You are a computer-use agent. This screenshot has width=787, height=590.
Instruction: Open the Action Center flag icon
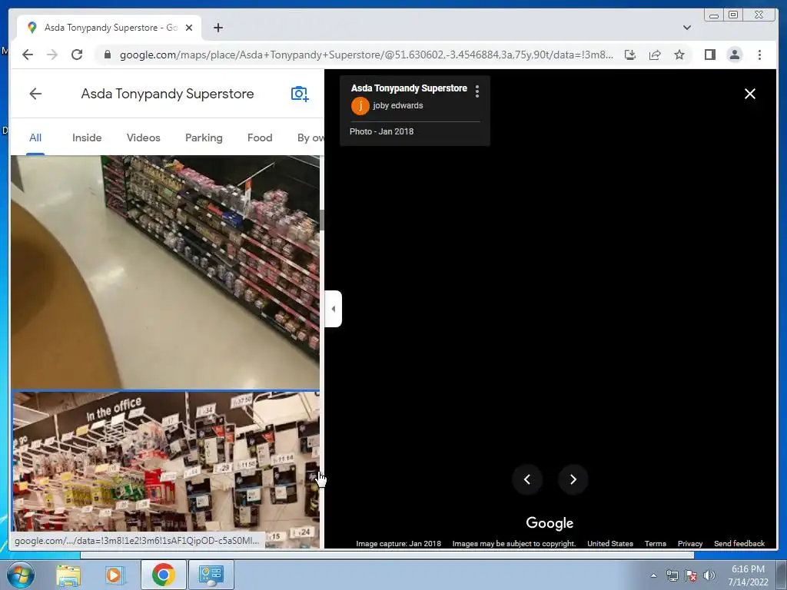691,575
